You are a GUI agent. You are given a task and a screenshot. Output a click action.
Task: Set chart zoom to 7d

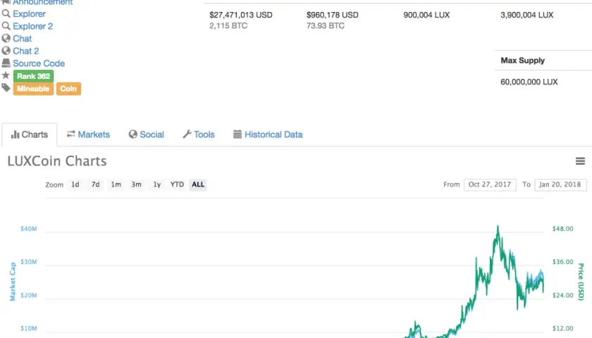pos(96,184)
